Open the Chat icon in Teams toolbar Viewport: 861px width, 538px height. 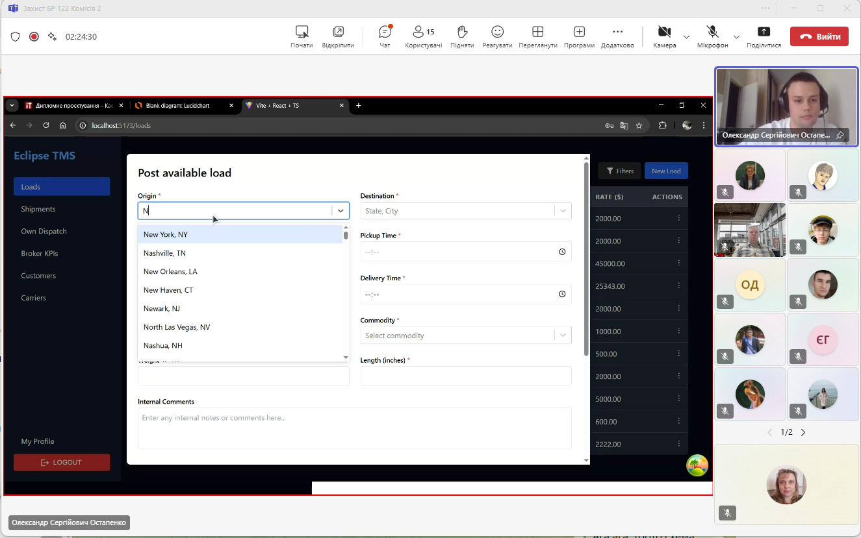(x=385, y=32)
